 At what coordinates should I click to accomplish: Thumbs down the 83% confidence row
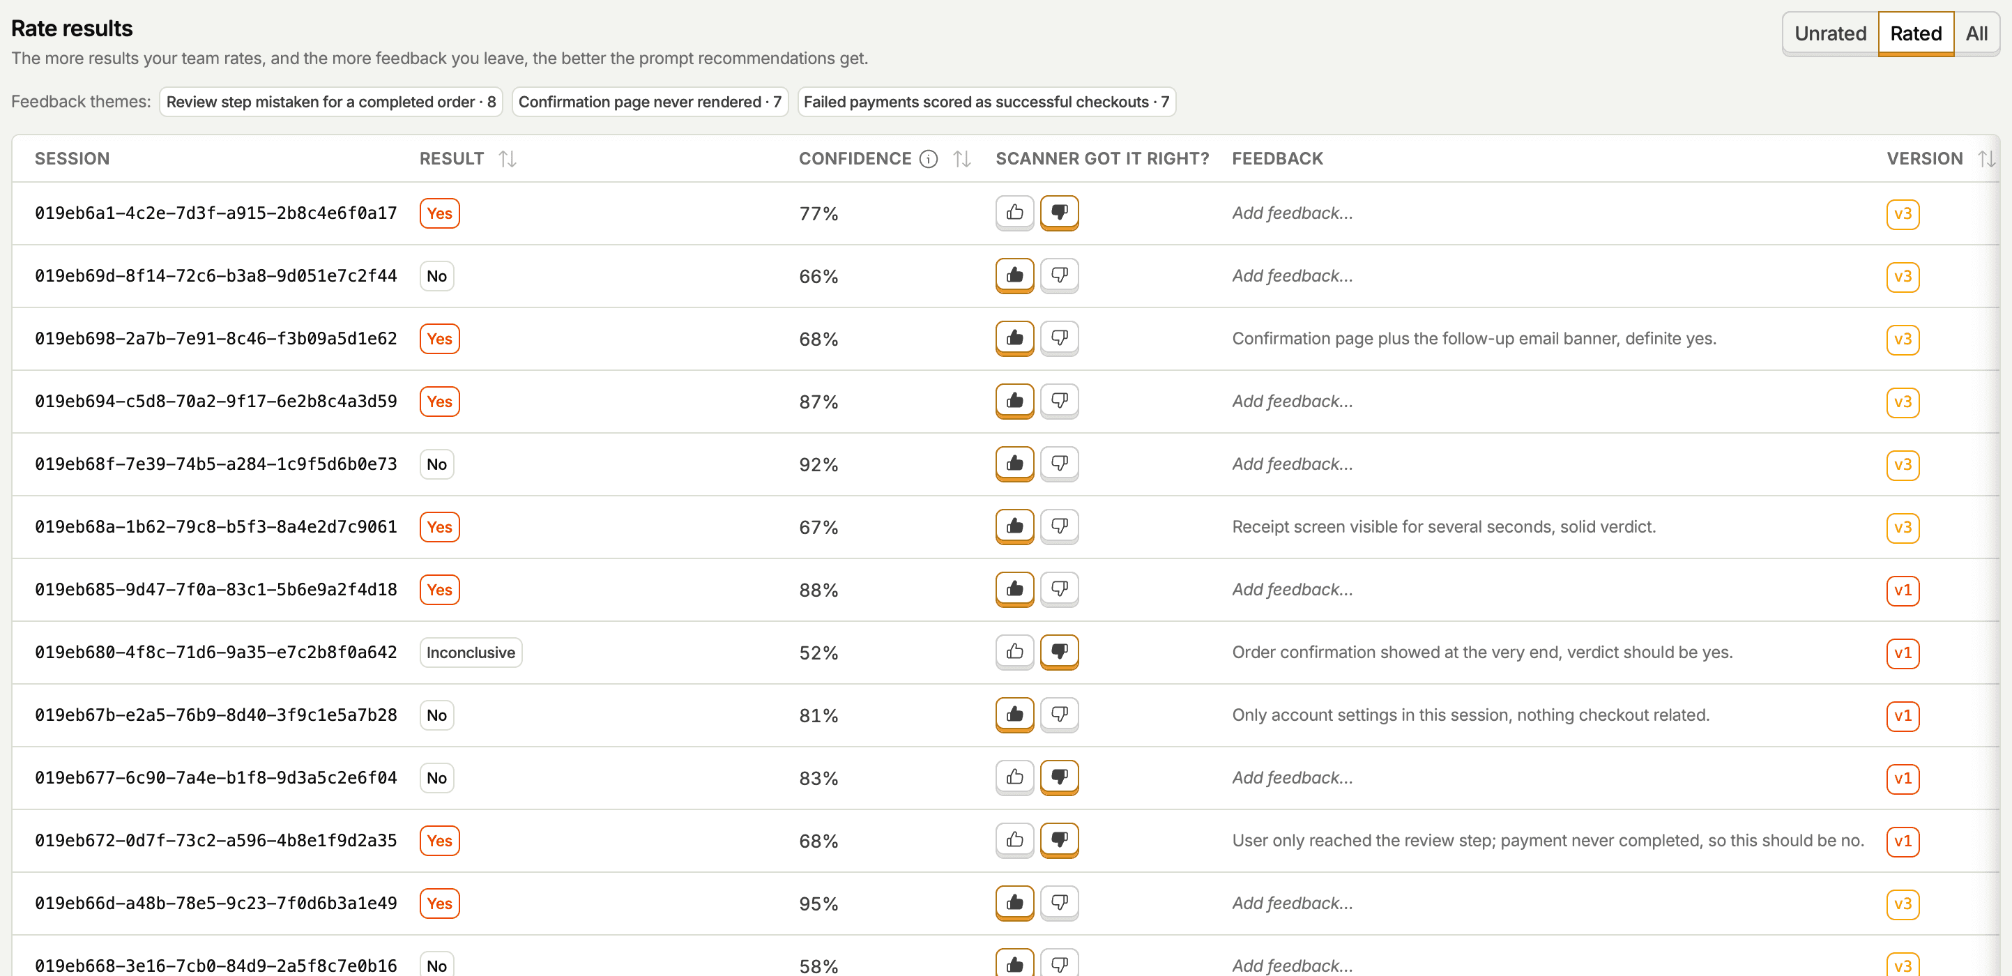click(1059, 778)
